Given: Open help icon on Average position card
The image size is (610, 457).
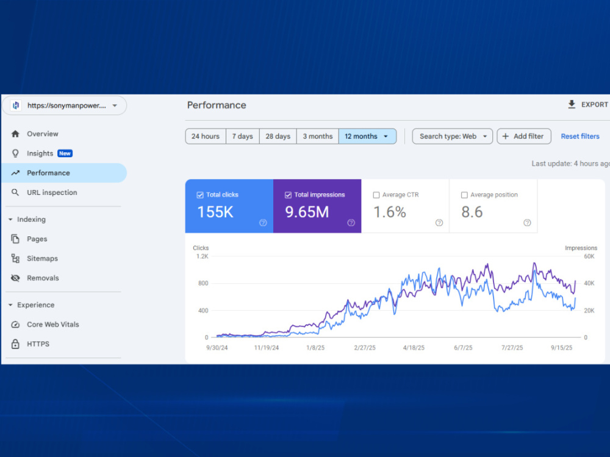Looking at the screenshot, I should tap(527, 222).
